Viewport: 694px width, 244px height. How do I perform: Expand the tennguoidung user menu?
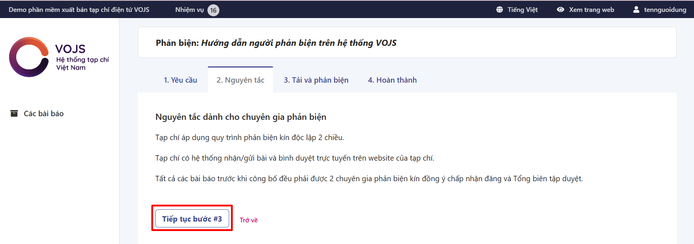(665, 10)
